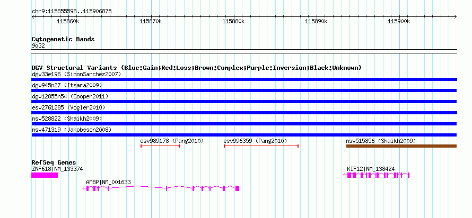
Task: Click the 9q32 cytogenetic band label
Action: (x=38, y=46)
